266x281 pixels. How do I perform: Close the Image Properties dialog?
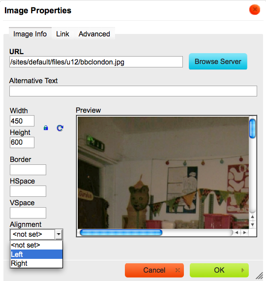(255, 9)
